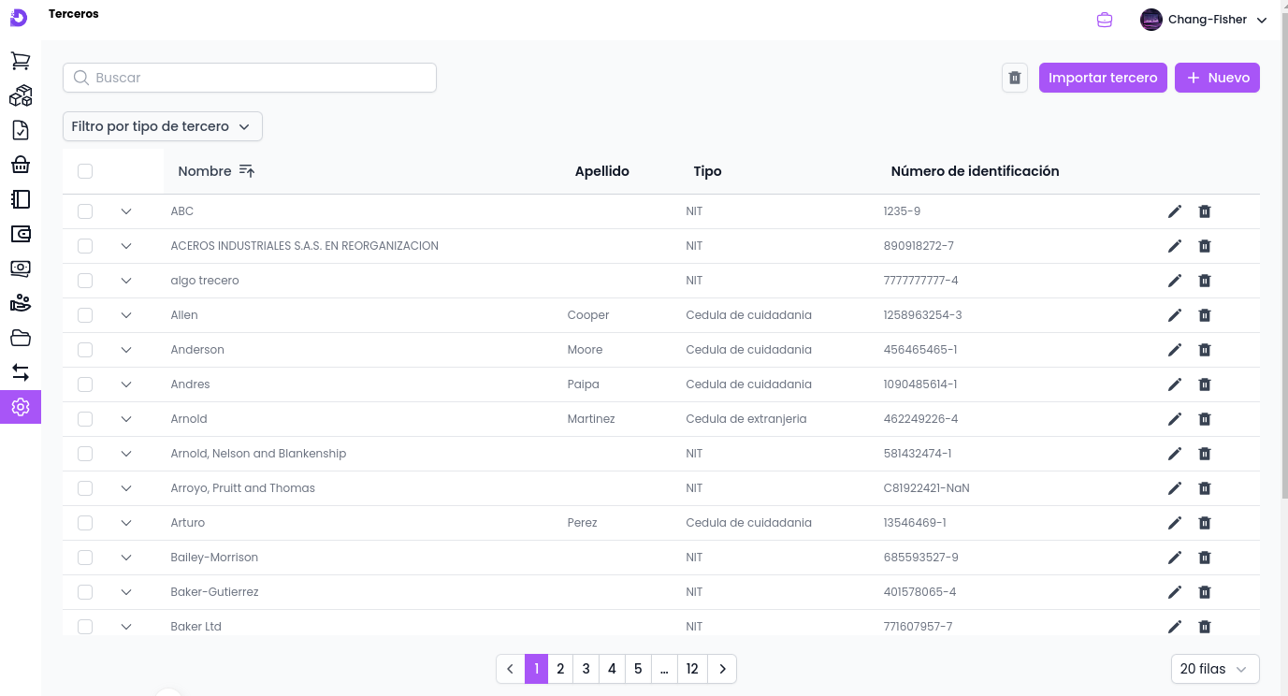Image resolution: width=1288 pixels, height=696 pixels.
Task: Check the Arturo Perez row checkbox
Action: [85, 523]
